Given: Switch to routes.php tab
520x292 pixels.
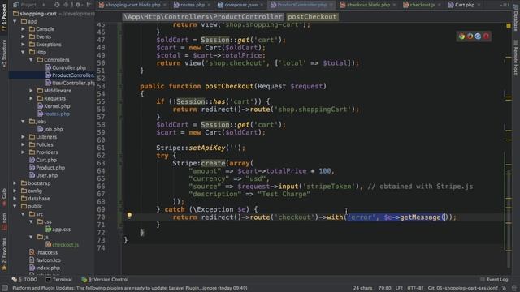Looking at the screenshot, I should pyautogui.click(x=192, y=5).
